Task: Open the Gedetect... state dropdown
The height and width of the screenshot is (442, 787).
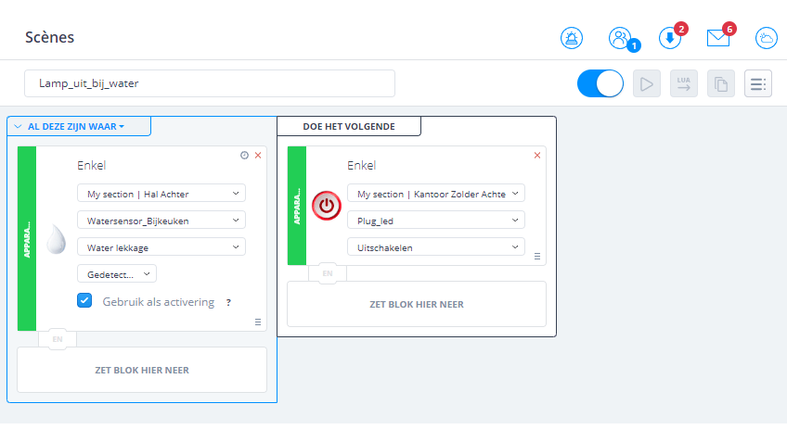Action: (117, 274)
